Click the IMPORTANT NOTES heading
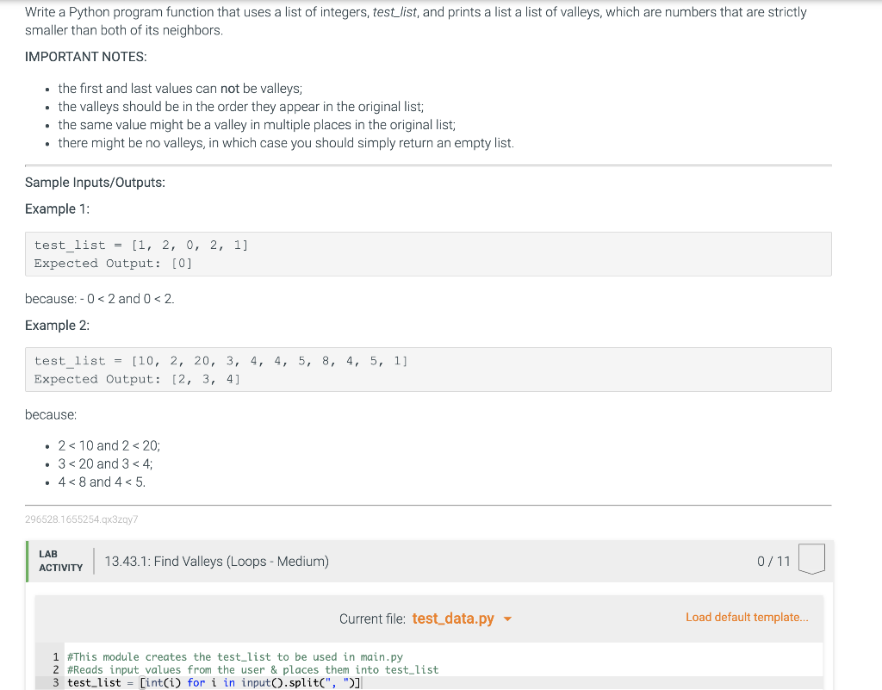 point(86,57)
